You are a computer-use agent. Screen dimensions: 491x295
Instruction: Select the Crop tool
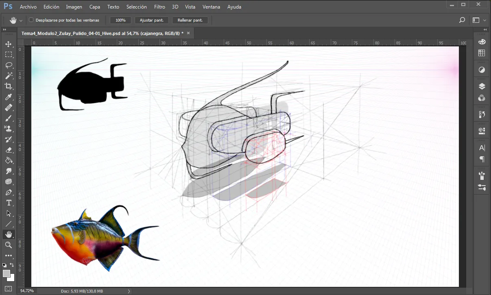coord(9,86)
